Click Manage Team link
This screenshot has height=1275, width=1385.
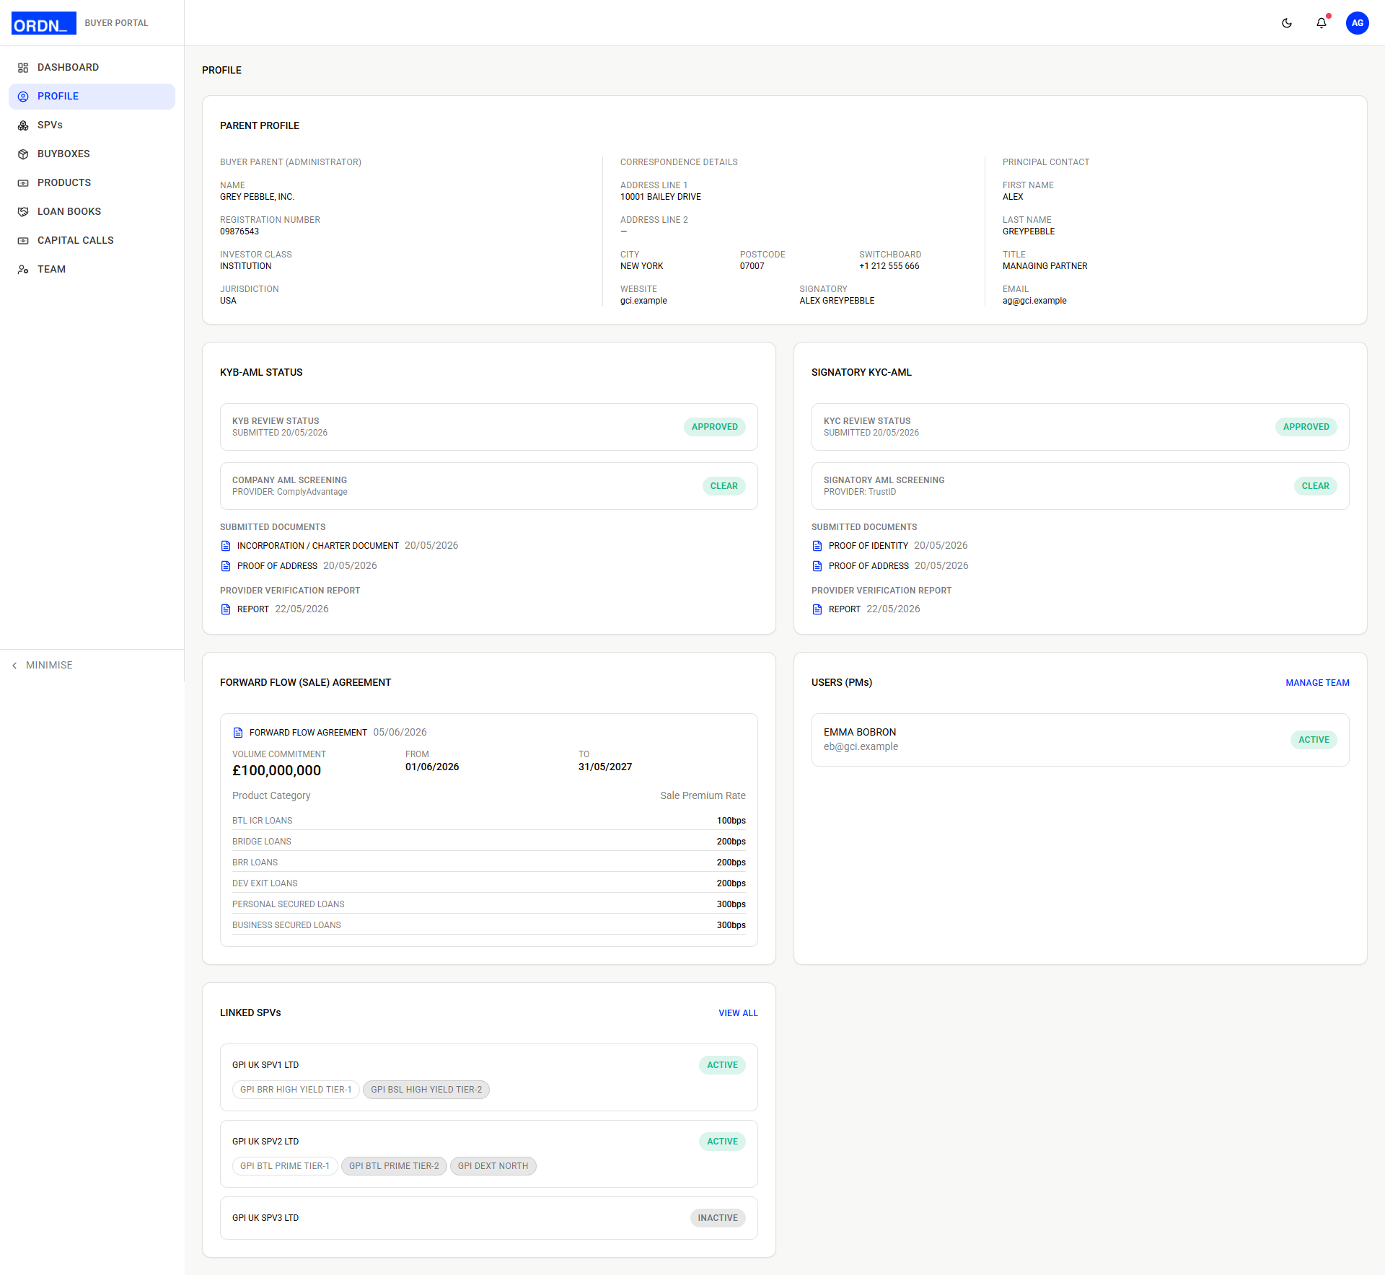(x=1317, y=683)
